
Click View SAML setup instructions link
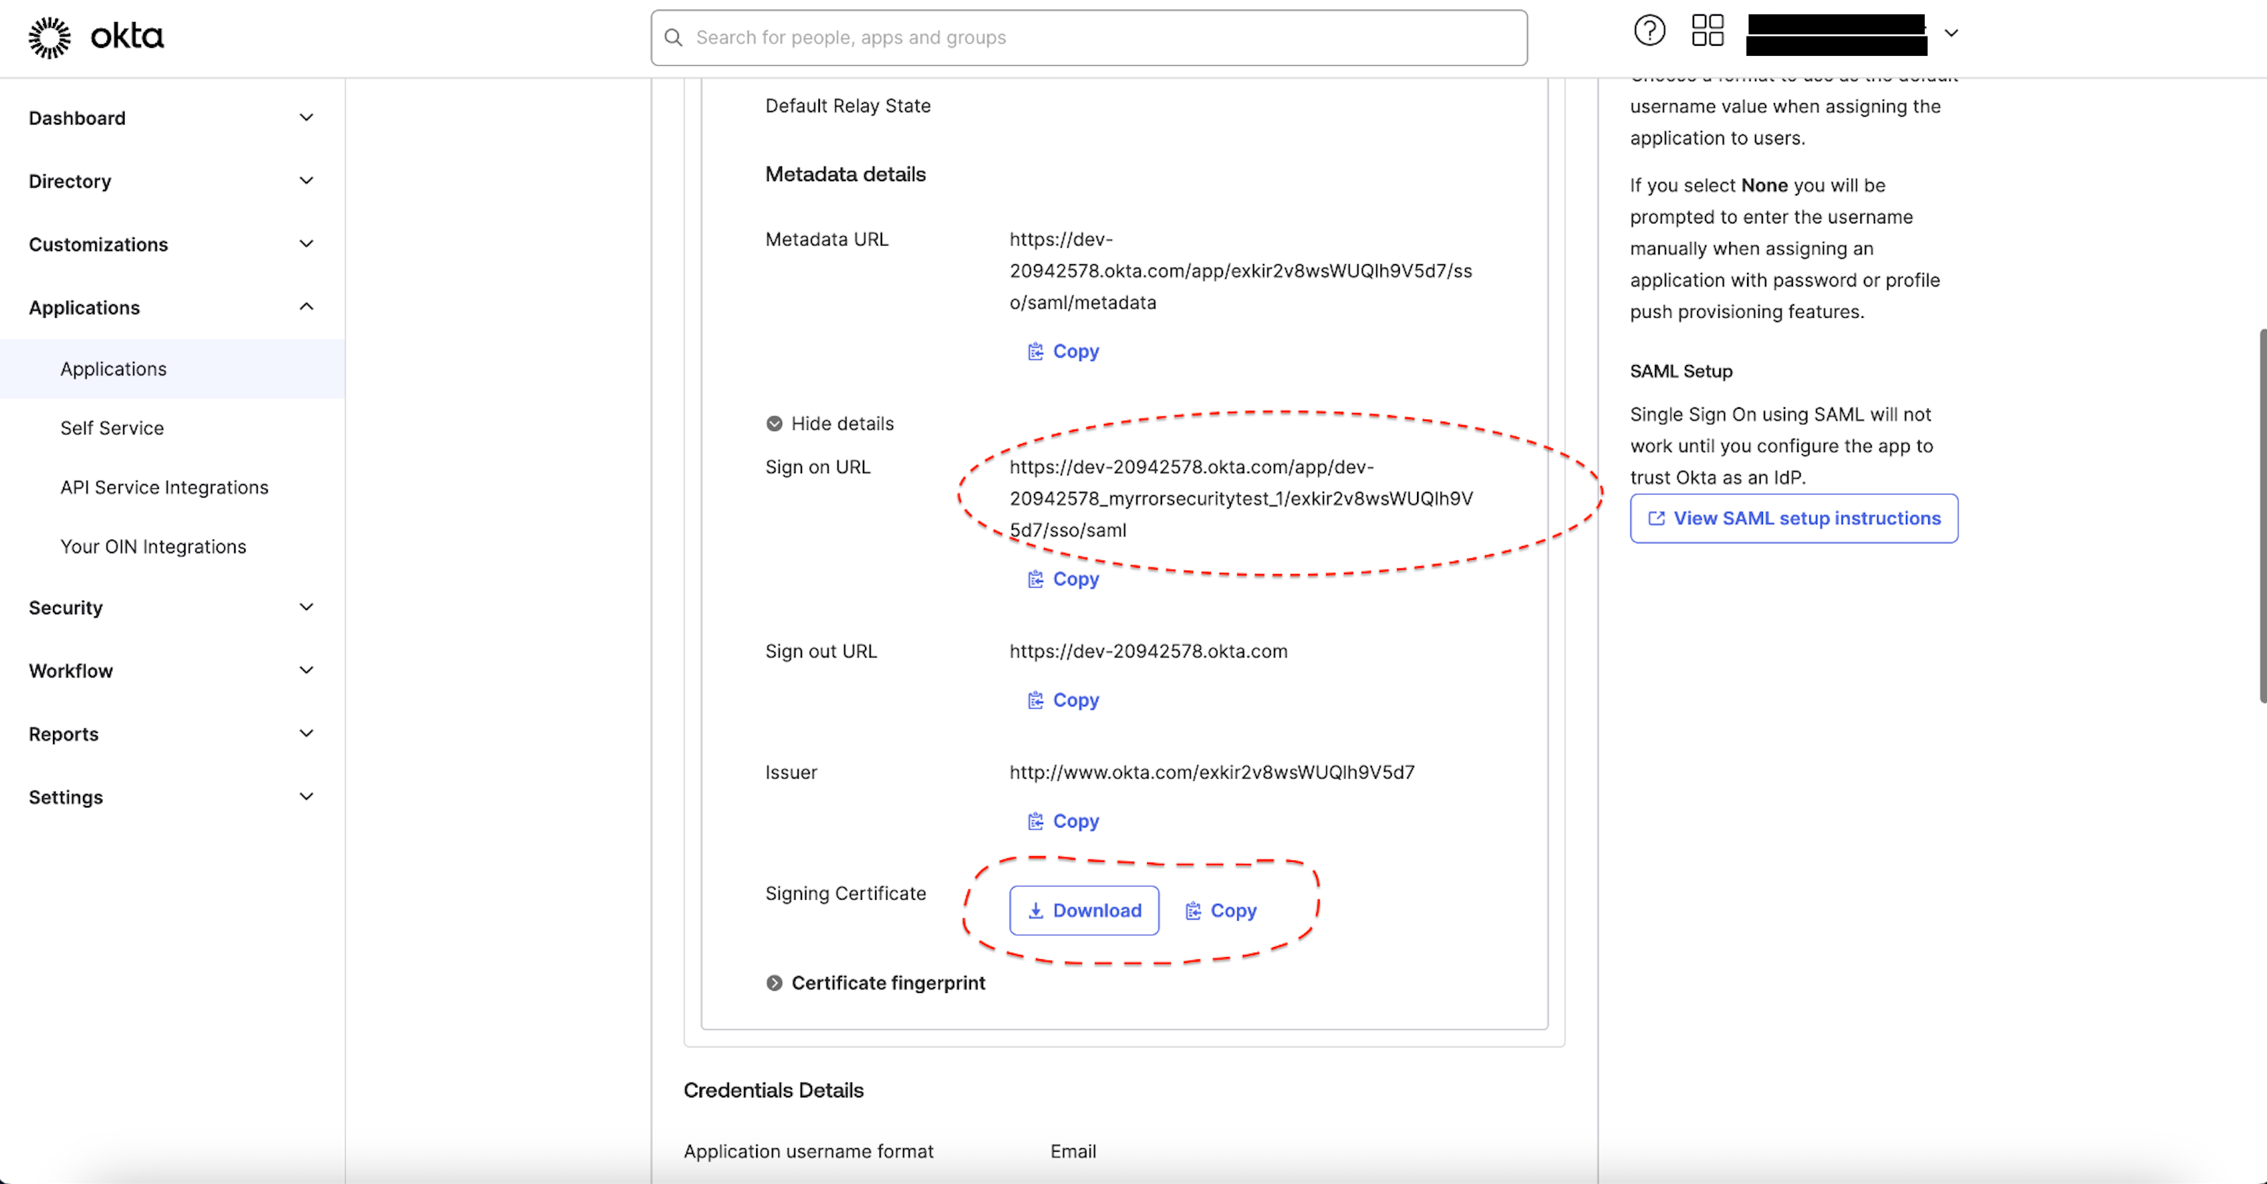tap(1794, 517)
